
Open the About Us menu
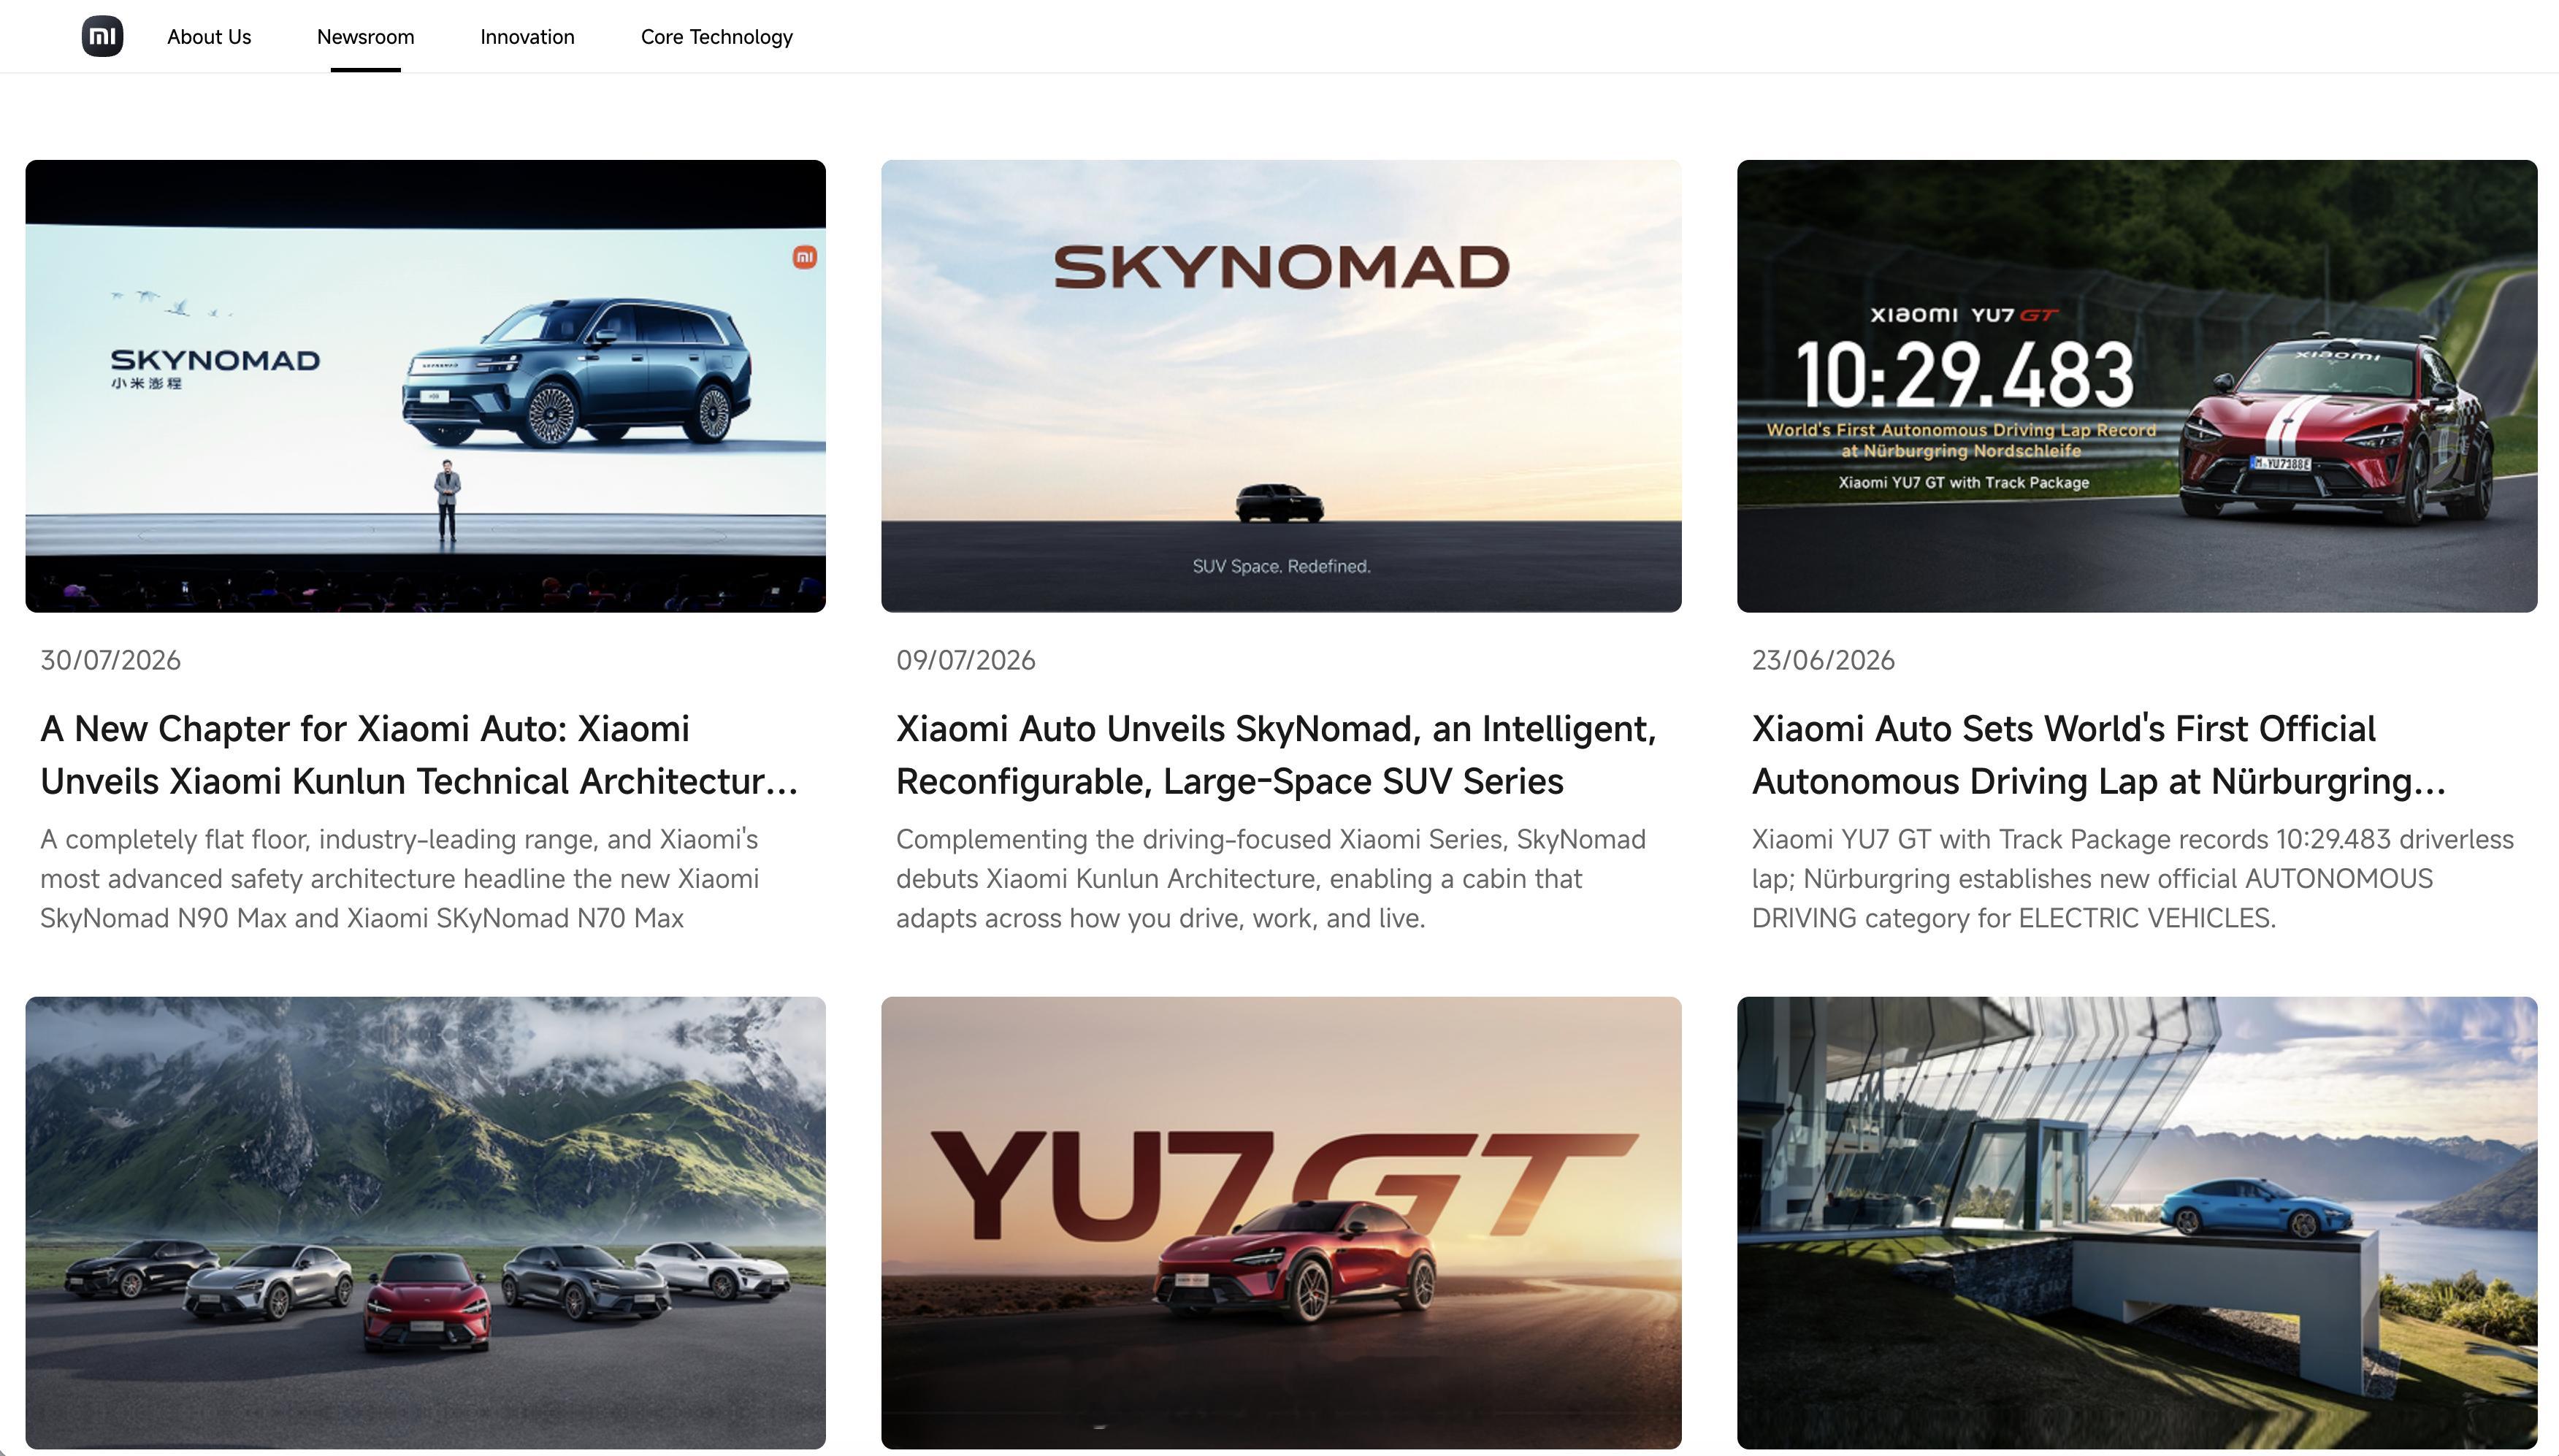pos(209,37)
